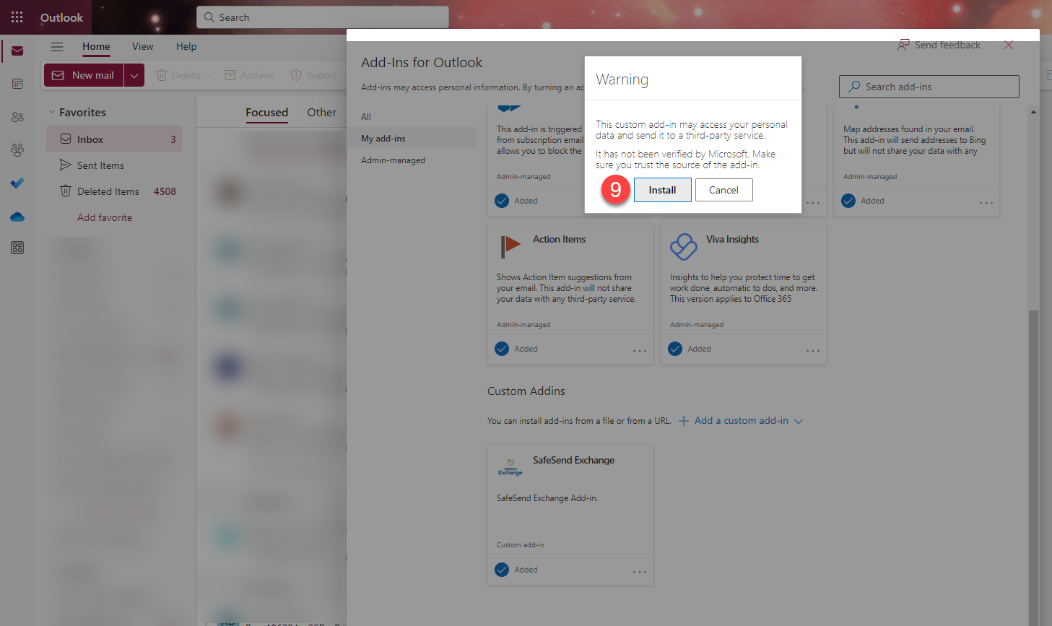Expand Add a custom add-in chevron

coord(799,421)
